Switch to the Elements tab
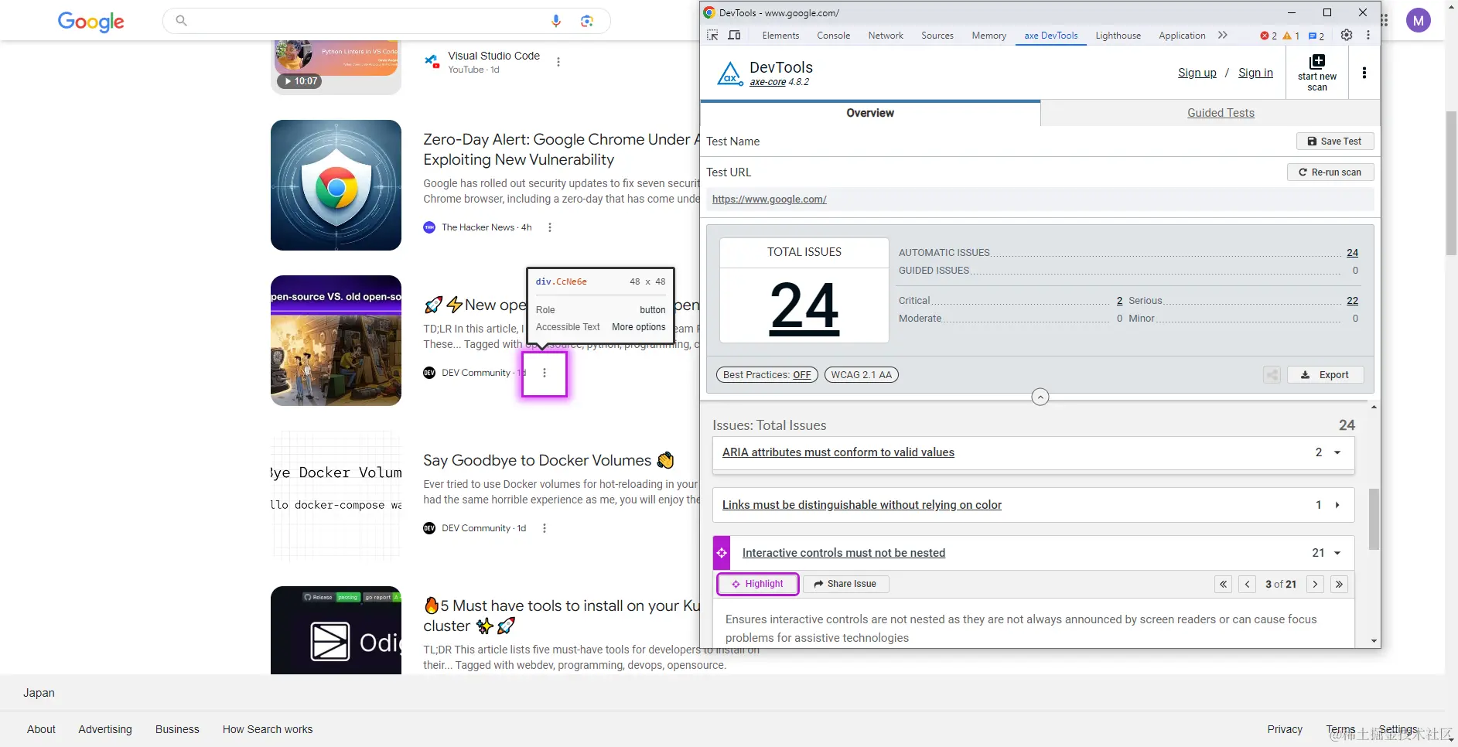The image size is (1458, 747). (780, 36)
